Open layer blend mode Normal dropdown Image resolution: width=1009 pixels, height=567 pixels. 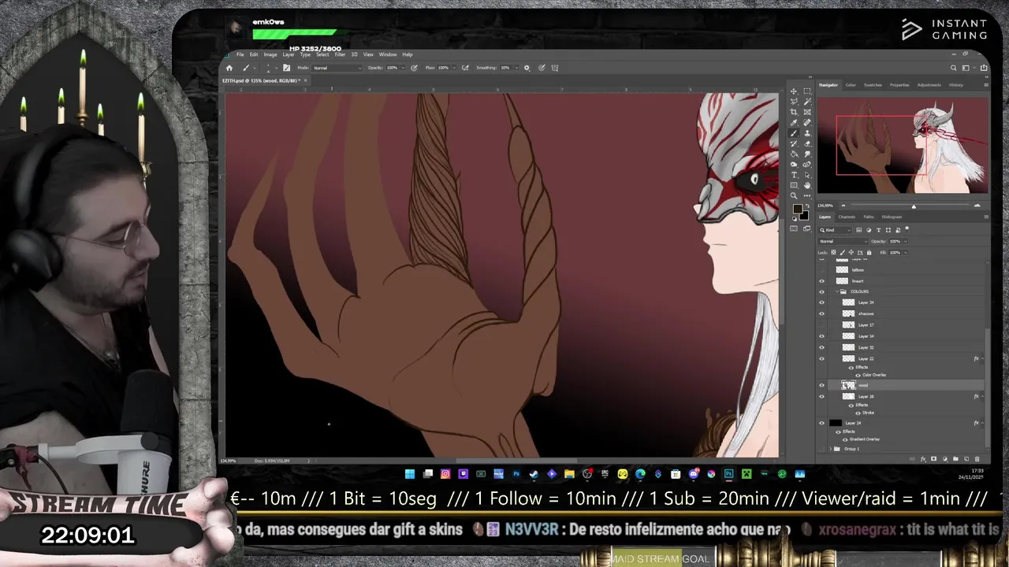843,241
